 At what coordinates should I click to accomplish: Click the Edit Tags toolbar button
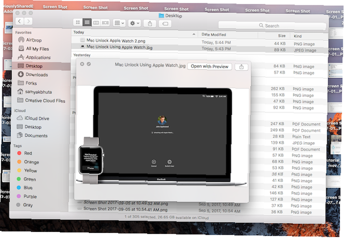pos(165,24)
